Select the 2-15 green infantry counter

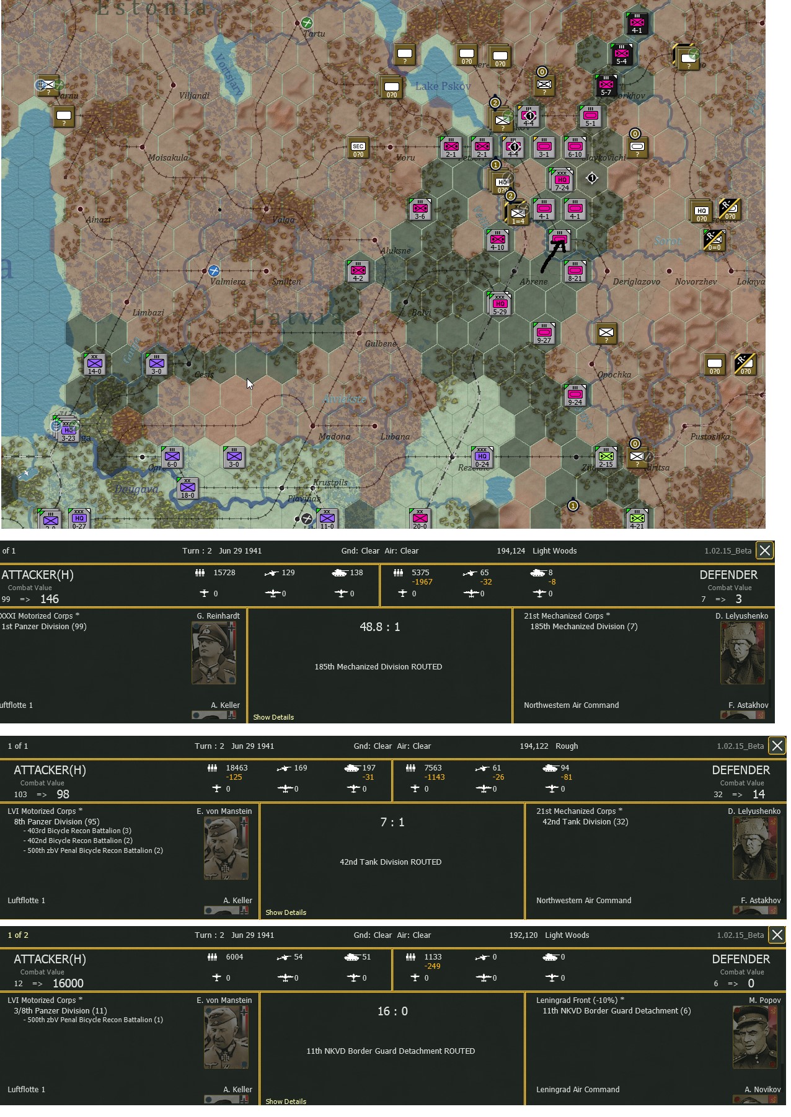pos(606,457)
